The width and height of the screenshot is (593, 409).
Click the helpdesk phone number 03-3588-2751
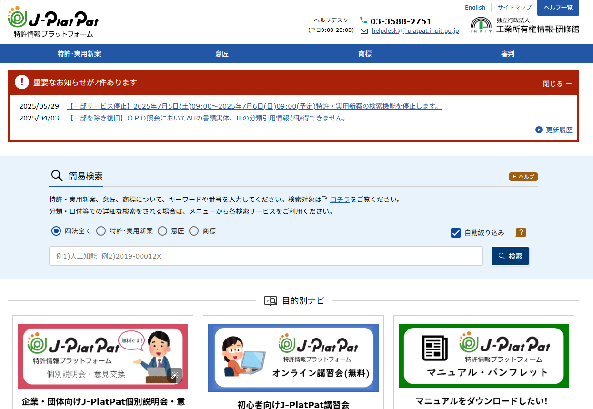pos(401,21)
